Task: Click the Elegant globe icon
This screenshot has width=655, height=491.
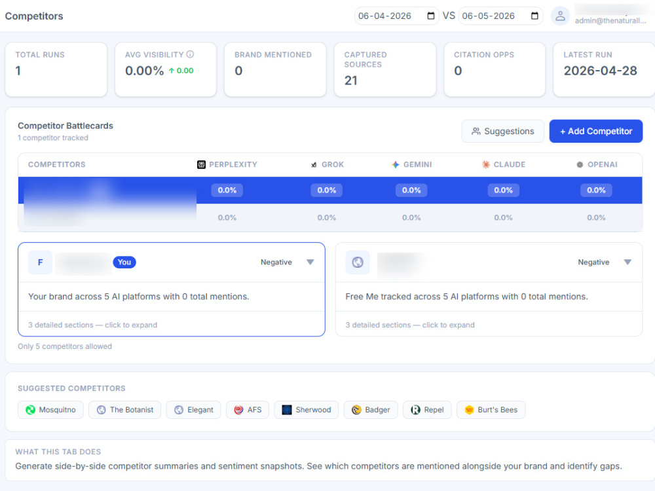Action: click(x=179, y=410)
